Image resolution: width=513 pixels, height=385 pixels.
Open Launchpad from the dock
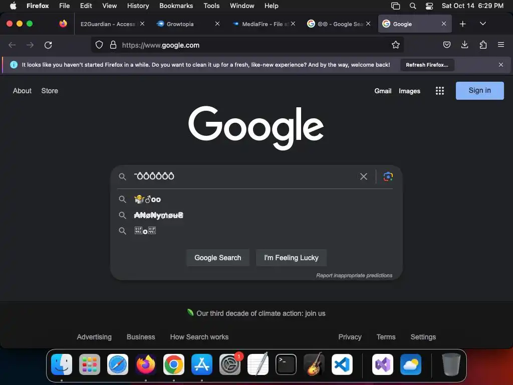point(90,364)
